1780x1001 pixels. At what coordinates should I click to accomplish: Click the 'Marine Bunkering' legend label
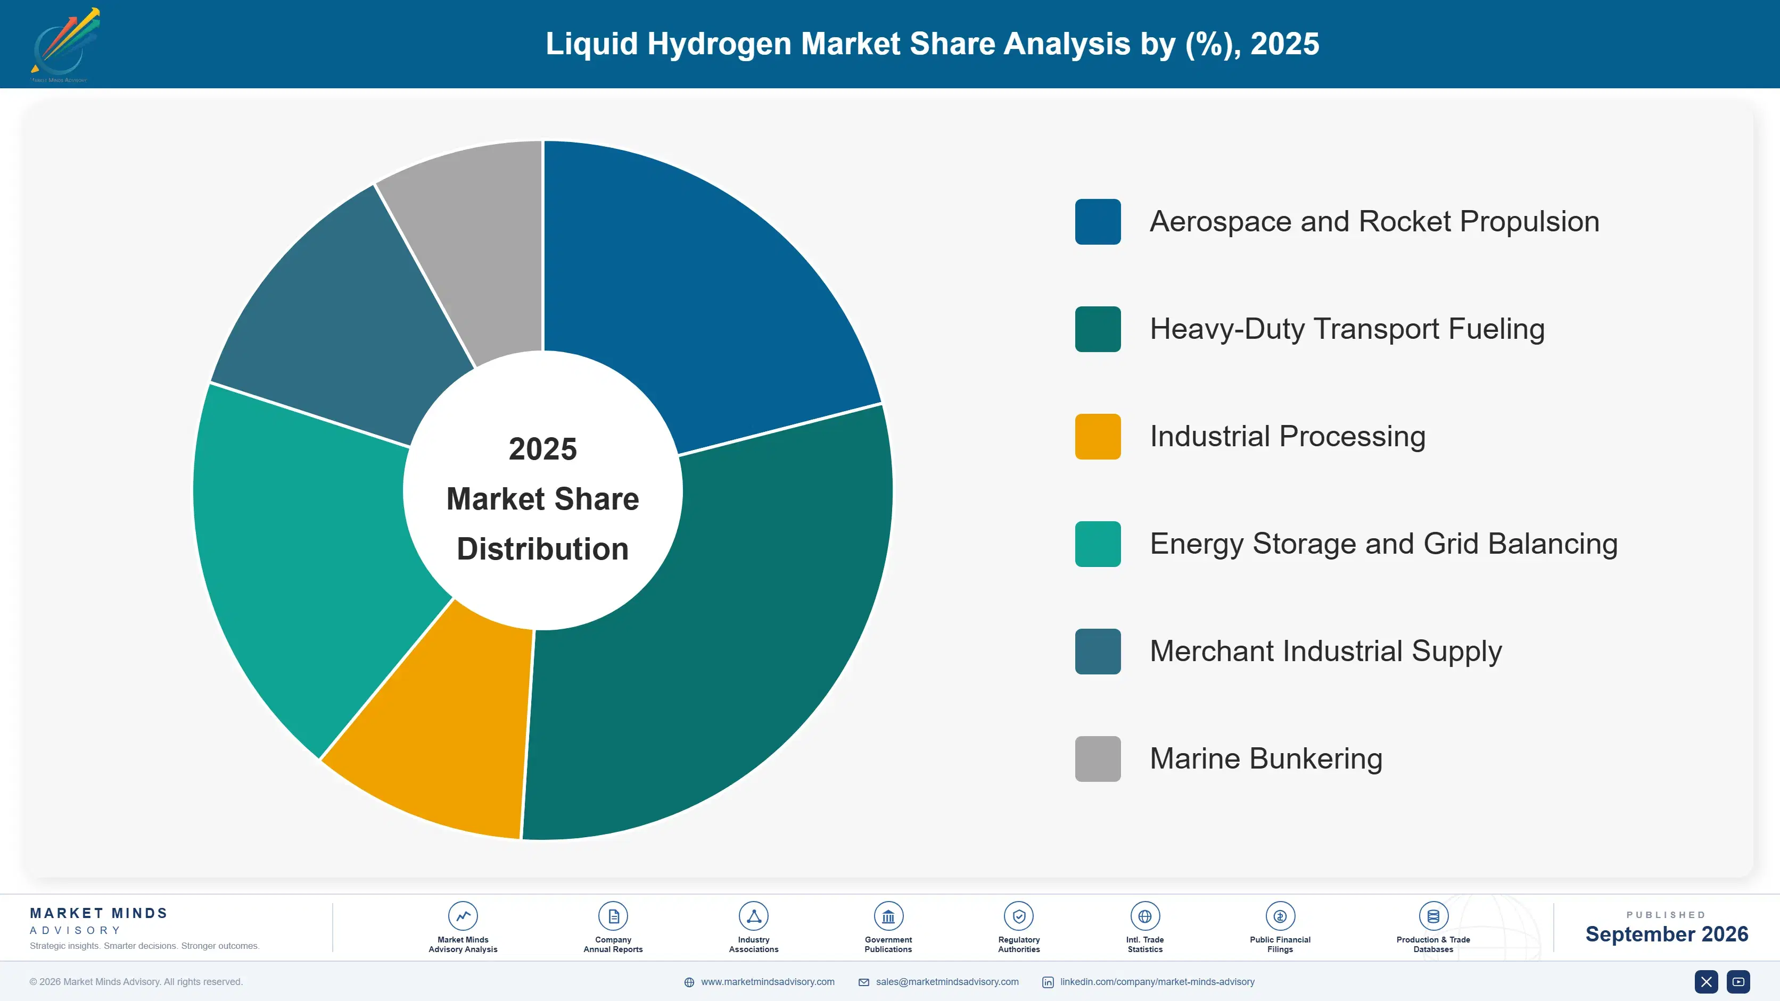pos(1266,758)
